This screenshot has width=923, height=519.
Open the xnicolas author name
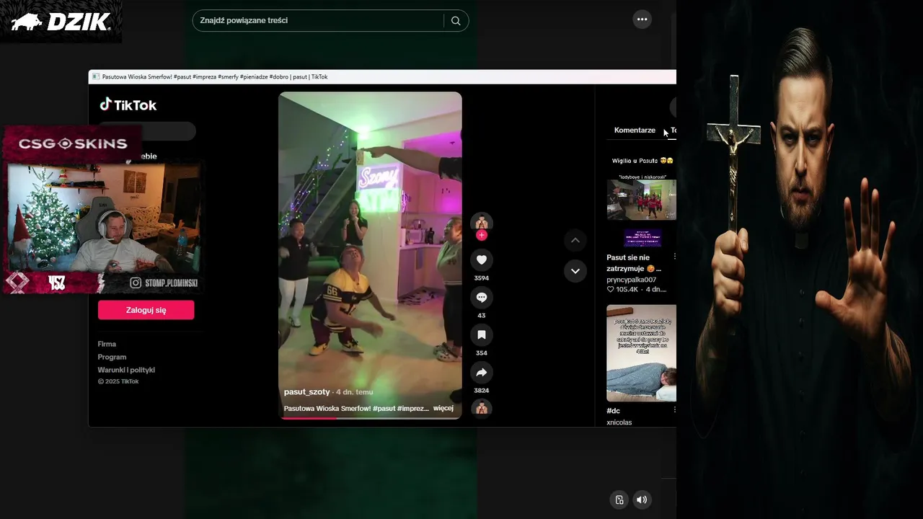[619, 422]
